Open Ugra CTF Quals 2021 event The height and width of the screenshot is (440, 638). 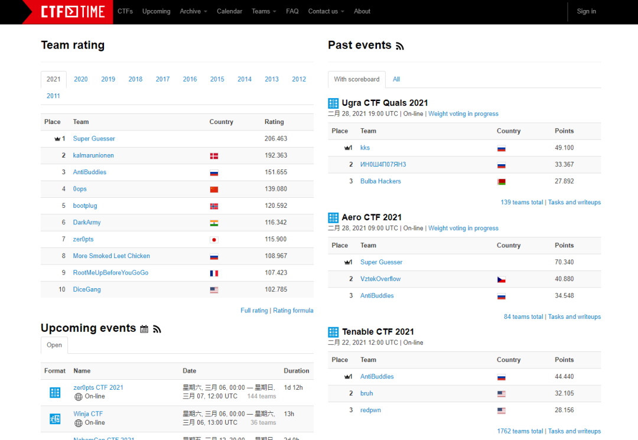click(385, 103)
